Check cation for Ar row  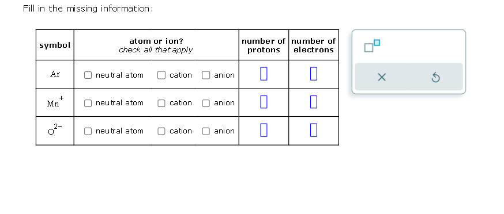tap(161, 75)
